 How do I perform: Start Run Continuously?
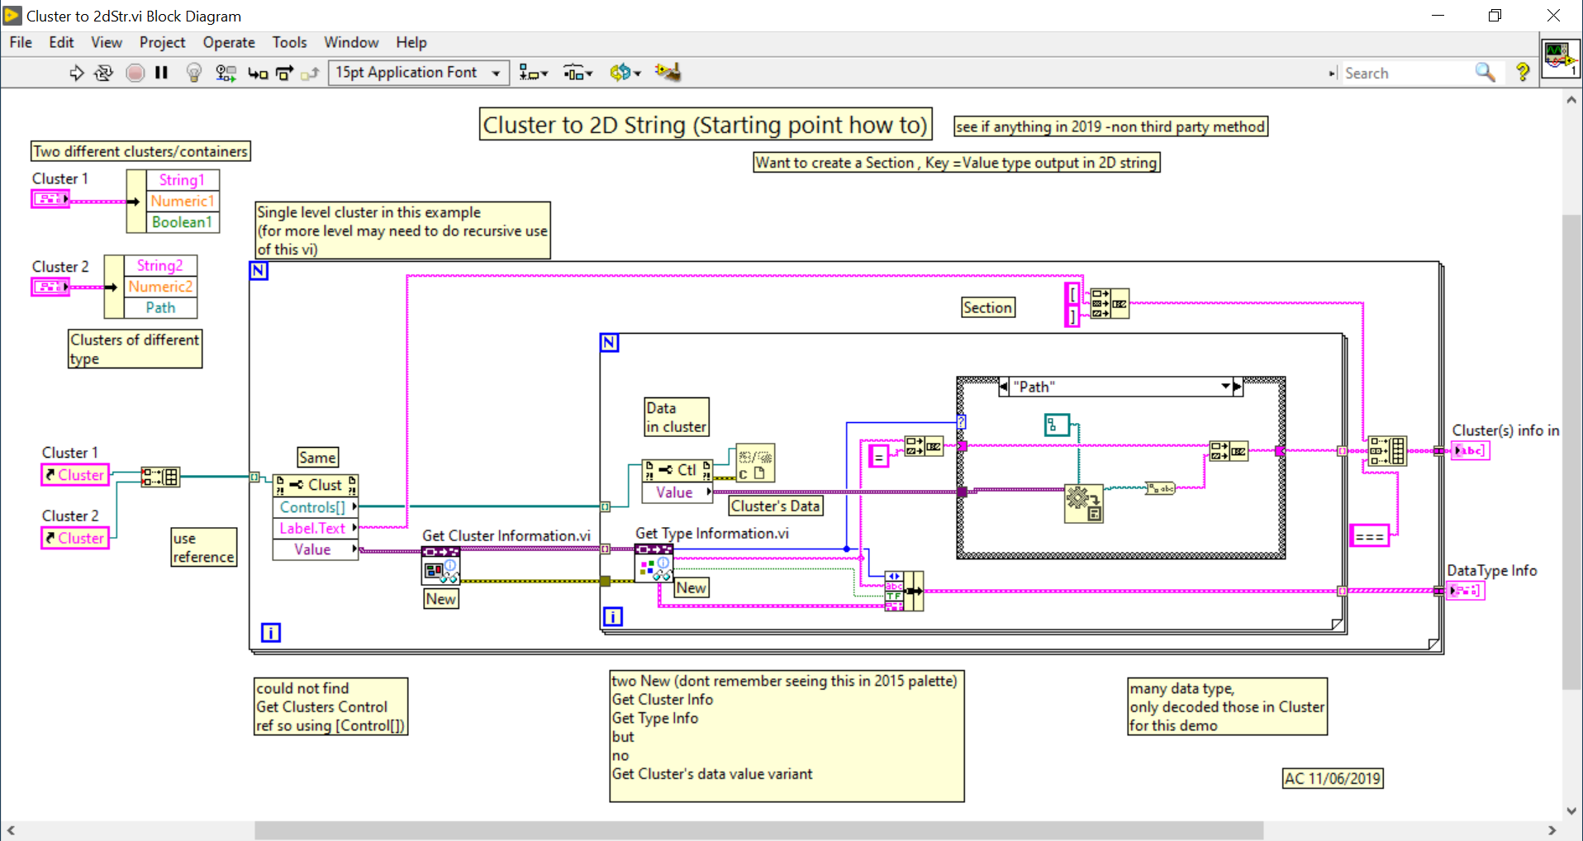coord(103,74)
